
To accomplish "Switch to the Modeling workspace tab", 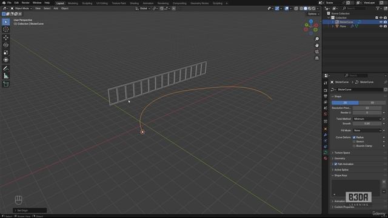I will coord(73,3).
